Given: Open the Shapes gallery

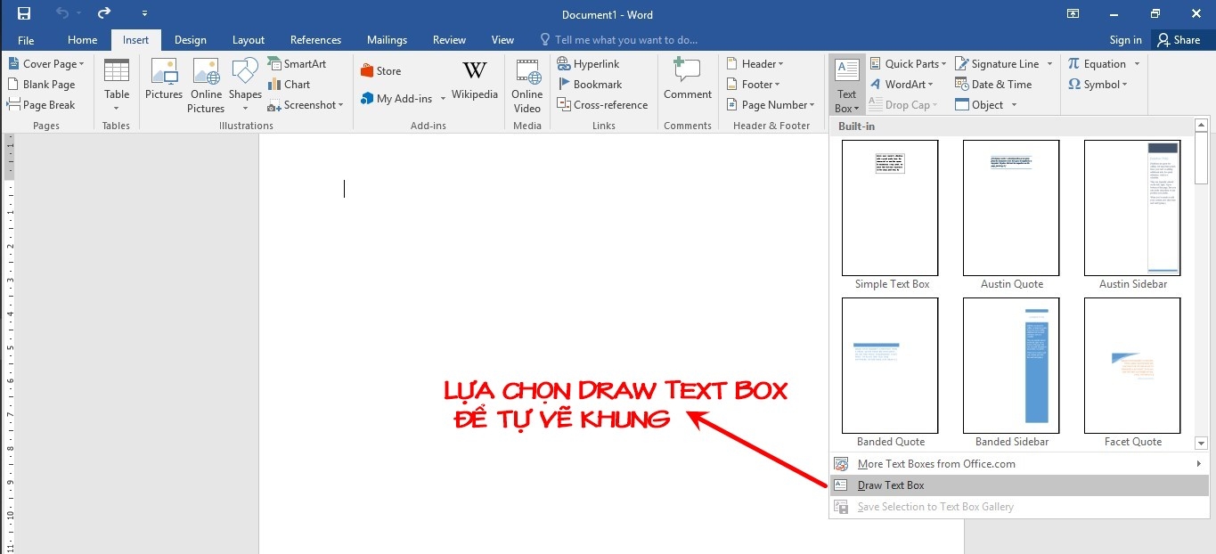Looking at the screenshot, I should coord(245,86).
